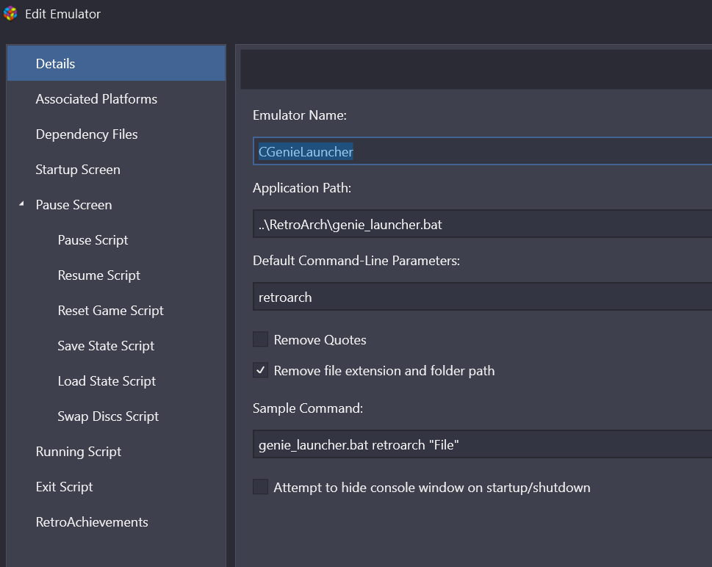Open Save State Script page
Image resolution: width=712 pixels, height=567 pixels.
pos(116,346)
